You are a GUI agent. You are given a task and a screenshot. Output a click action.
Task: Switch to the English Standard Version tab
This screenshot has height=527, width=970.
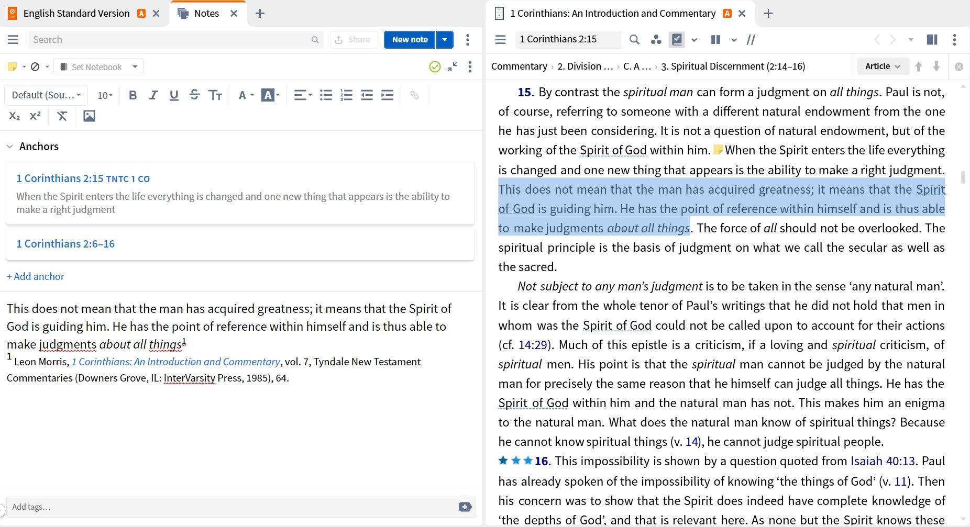(x=76, y=14)
